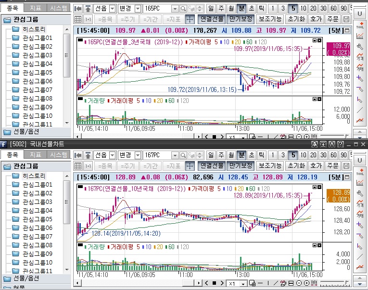Click the save disk icon in lower chart toolbar
Viewport: 368px width, 290px height.
tap(346, 166)
